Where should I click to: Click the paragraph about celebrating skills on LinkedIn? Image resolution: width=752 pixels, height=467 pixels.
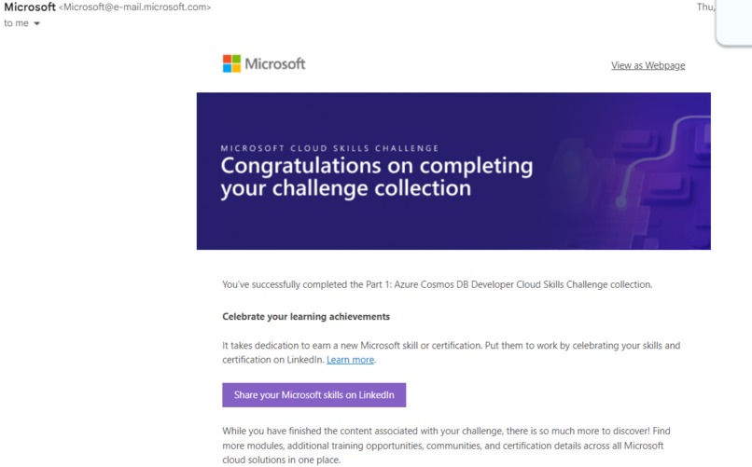click(x=452, y=352)
